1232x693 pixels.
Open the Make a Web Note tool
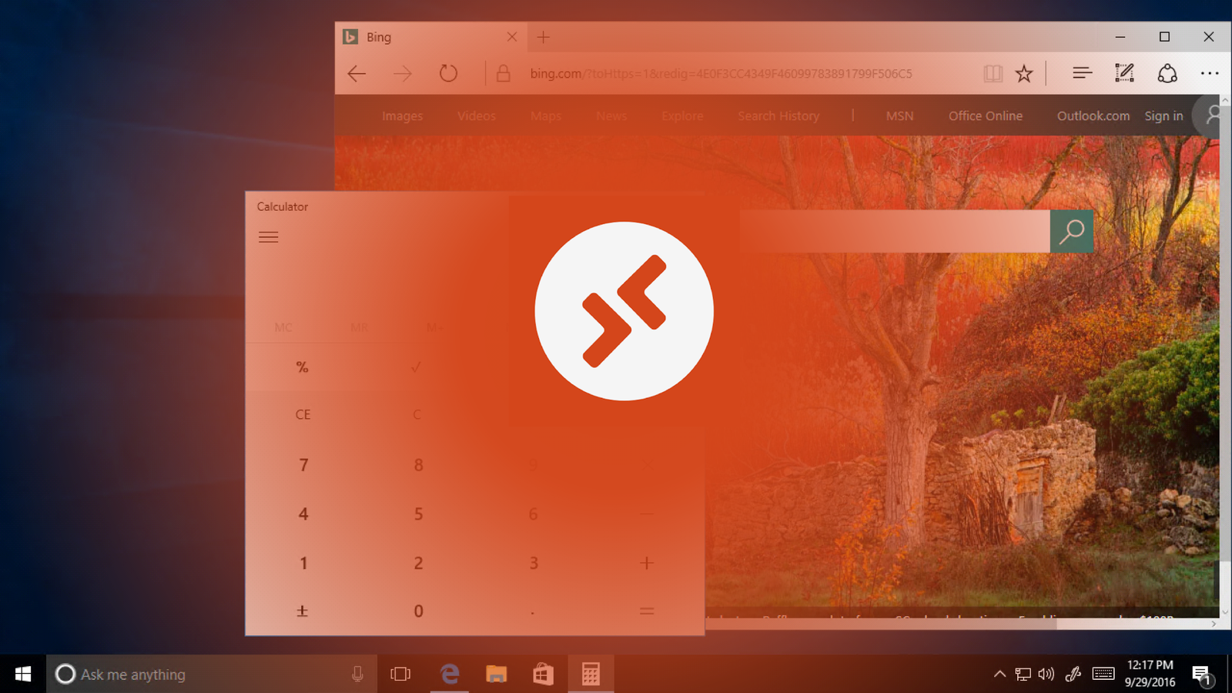[x=1124, y=73]
